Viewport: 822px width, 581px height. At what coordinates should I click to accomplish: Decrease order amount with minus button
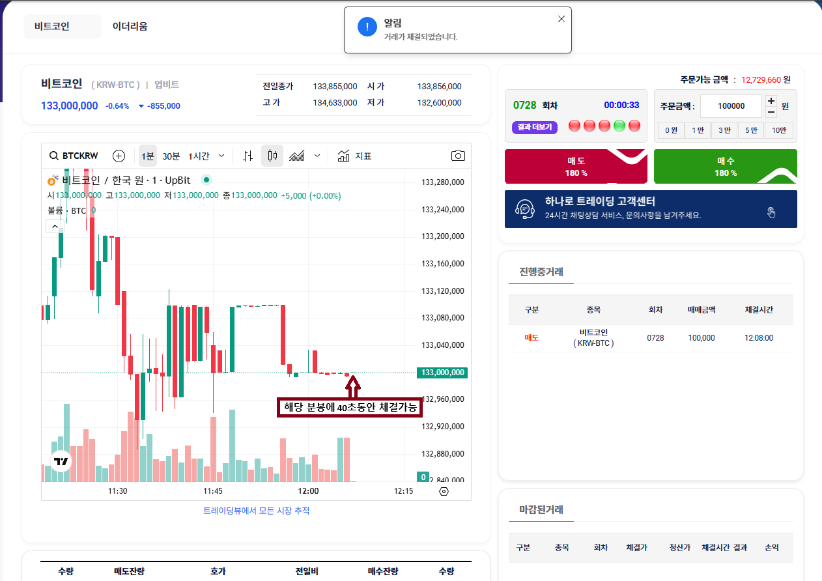[x=771, y=111]
